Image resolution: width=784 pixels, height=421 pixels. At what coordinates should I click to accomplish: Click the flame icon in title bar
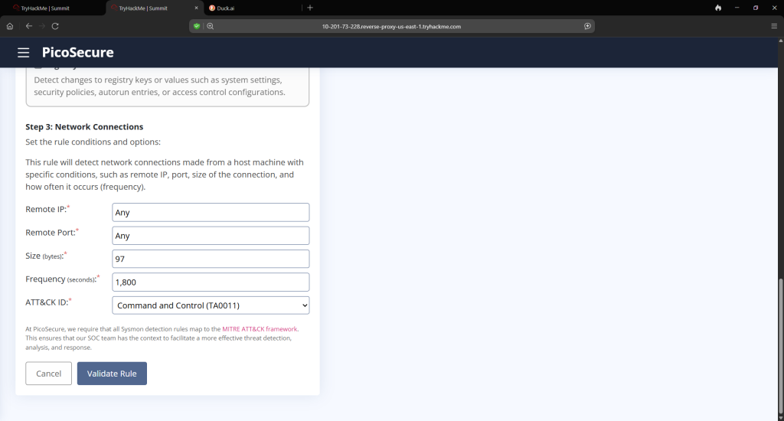[x=718, y=8]
